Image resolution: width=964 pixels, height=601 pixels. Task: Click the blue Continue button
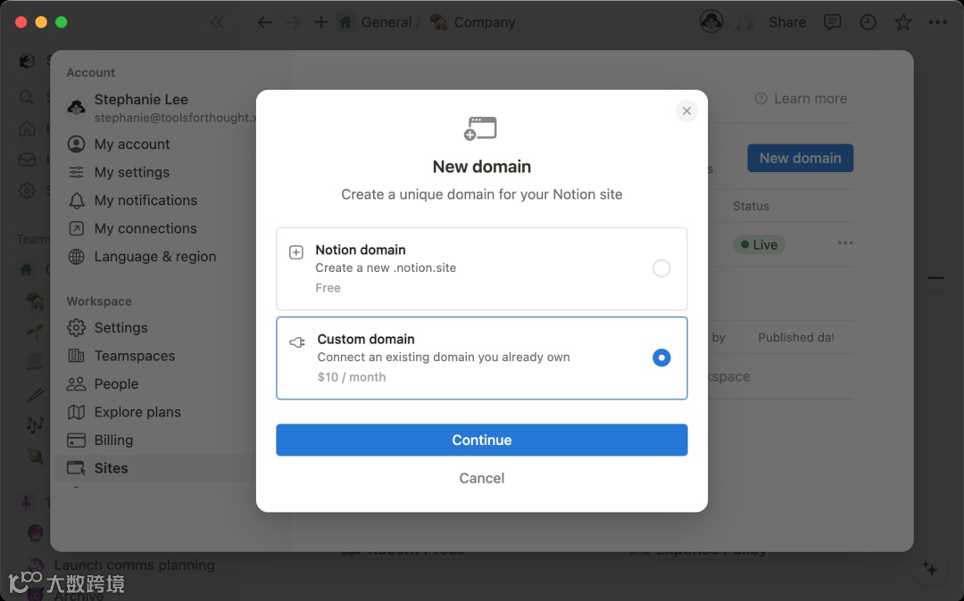481,440
